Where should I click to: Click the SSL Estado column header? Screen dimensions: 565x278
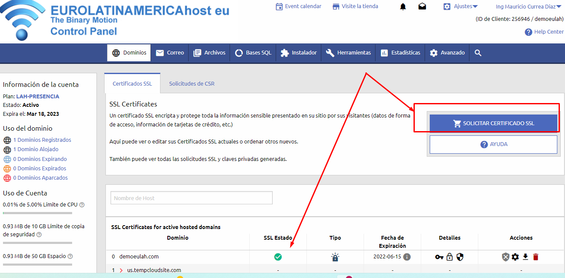pos(278,238)
